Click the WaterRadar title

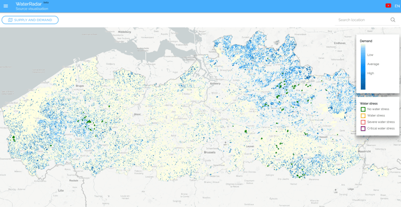coord(29,4)
